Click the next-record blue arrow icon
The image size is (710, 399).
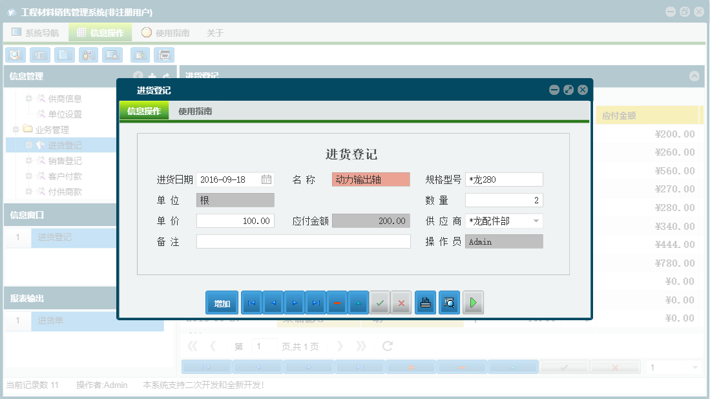[295, 302]
